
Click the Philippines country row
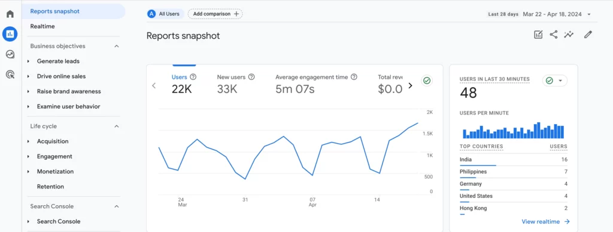[514, 172]
